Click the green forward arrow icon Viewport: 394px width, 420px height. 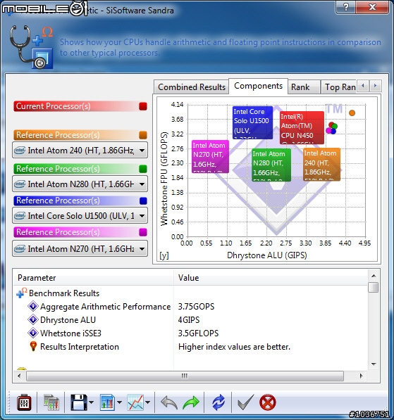[191, 402]
